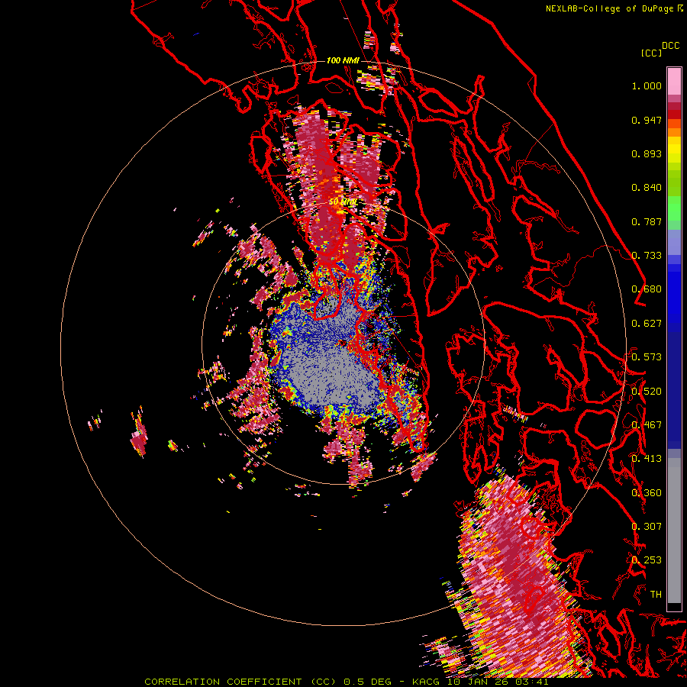
Task: Click the 0.840 color scale value
Action: pyautogui.click(x=647, y=188)
